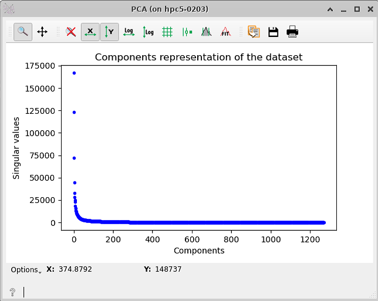The image size is (378, 301).
Task: Click the question mark help icon
Action: pyautogui.click(x=12, y=292)
